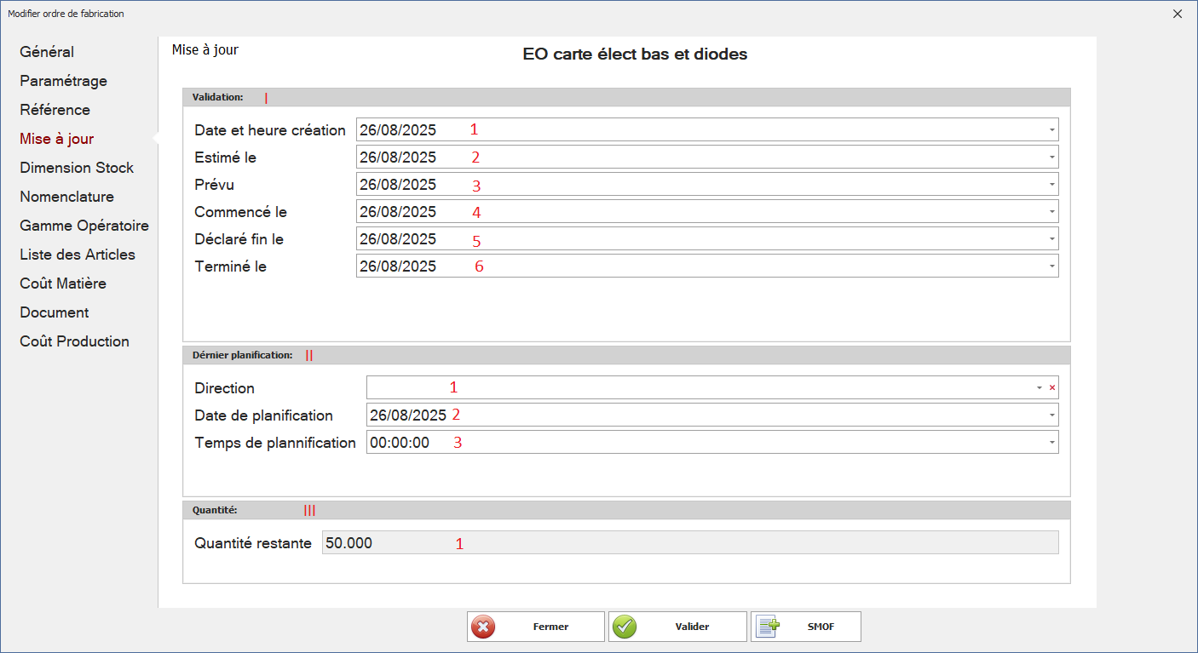
Task: Click the SMOF document-plus icon
Action: point(768,627)
